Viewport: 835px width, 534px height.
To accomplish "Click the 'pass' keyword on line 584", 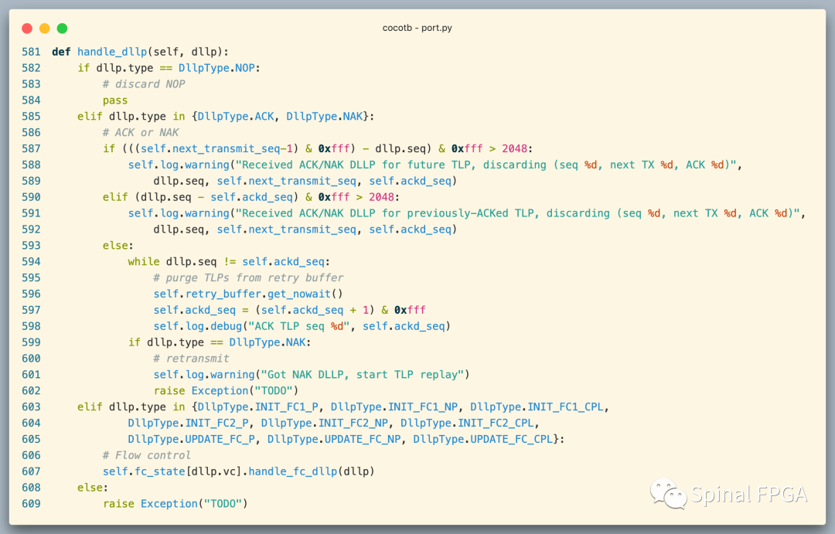I will click(x=115, y=100).
